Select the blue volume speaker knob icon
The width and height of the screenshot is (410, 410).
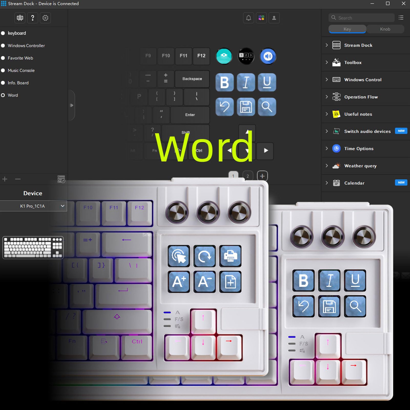coord(268,56)
